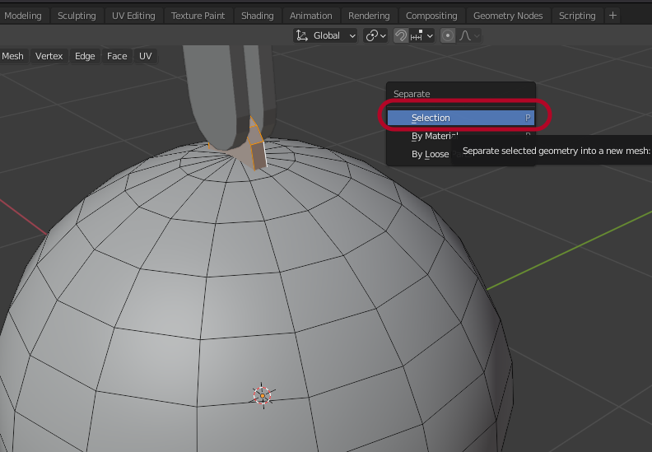Screen dimensions: 652x452
Task: Choose By Loose Parts separate option
Action: (430, 154)
